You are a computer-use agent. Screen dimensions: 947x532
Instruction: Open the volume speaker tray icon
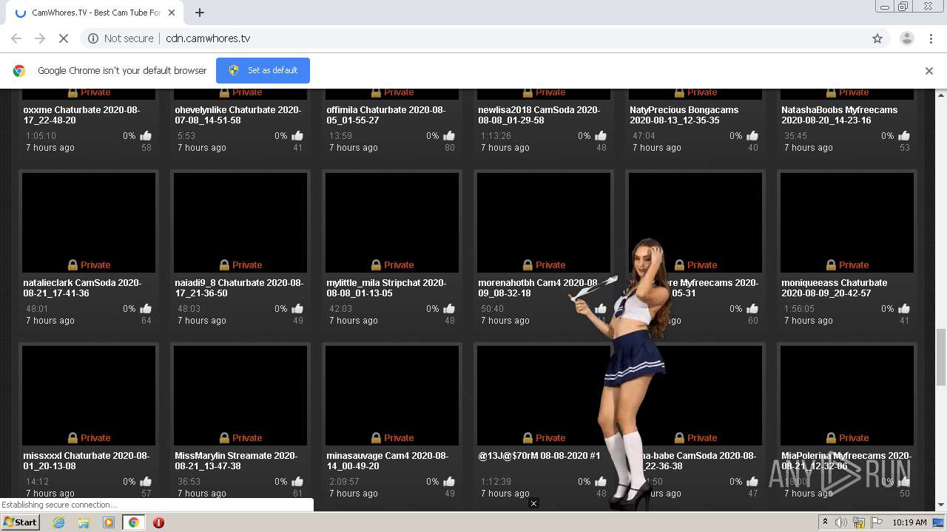841,522
